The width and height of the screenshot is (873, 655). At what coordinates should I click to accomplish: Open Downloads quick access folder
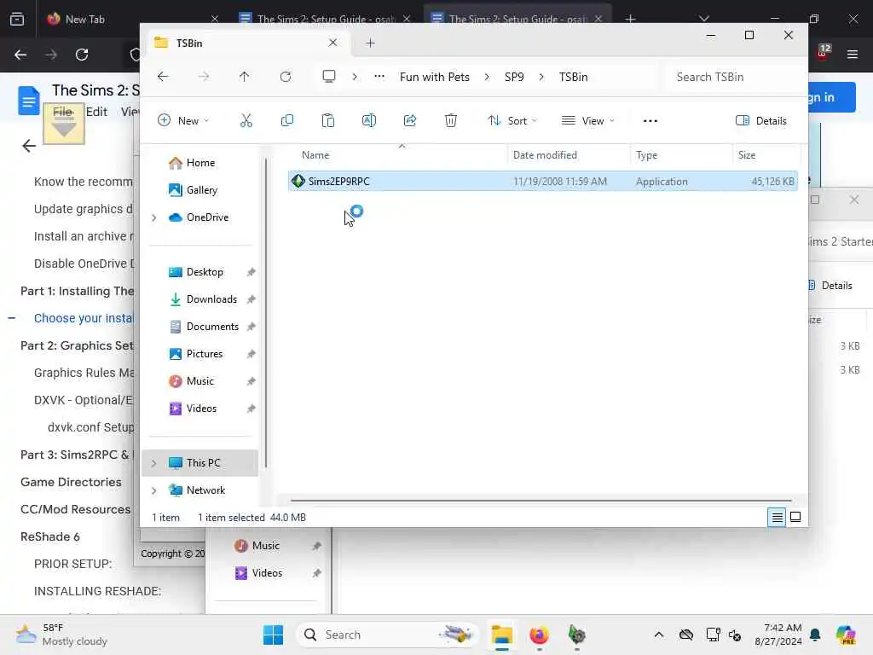211,299
